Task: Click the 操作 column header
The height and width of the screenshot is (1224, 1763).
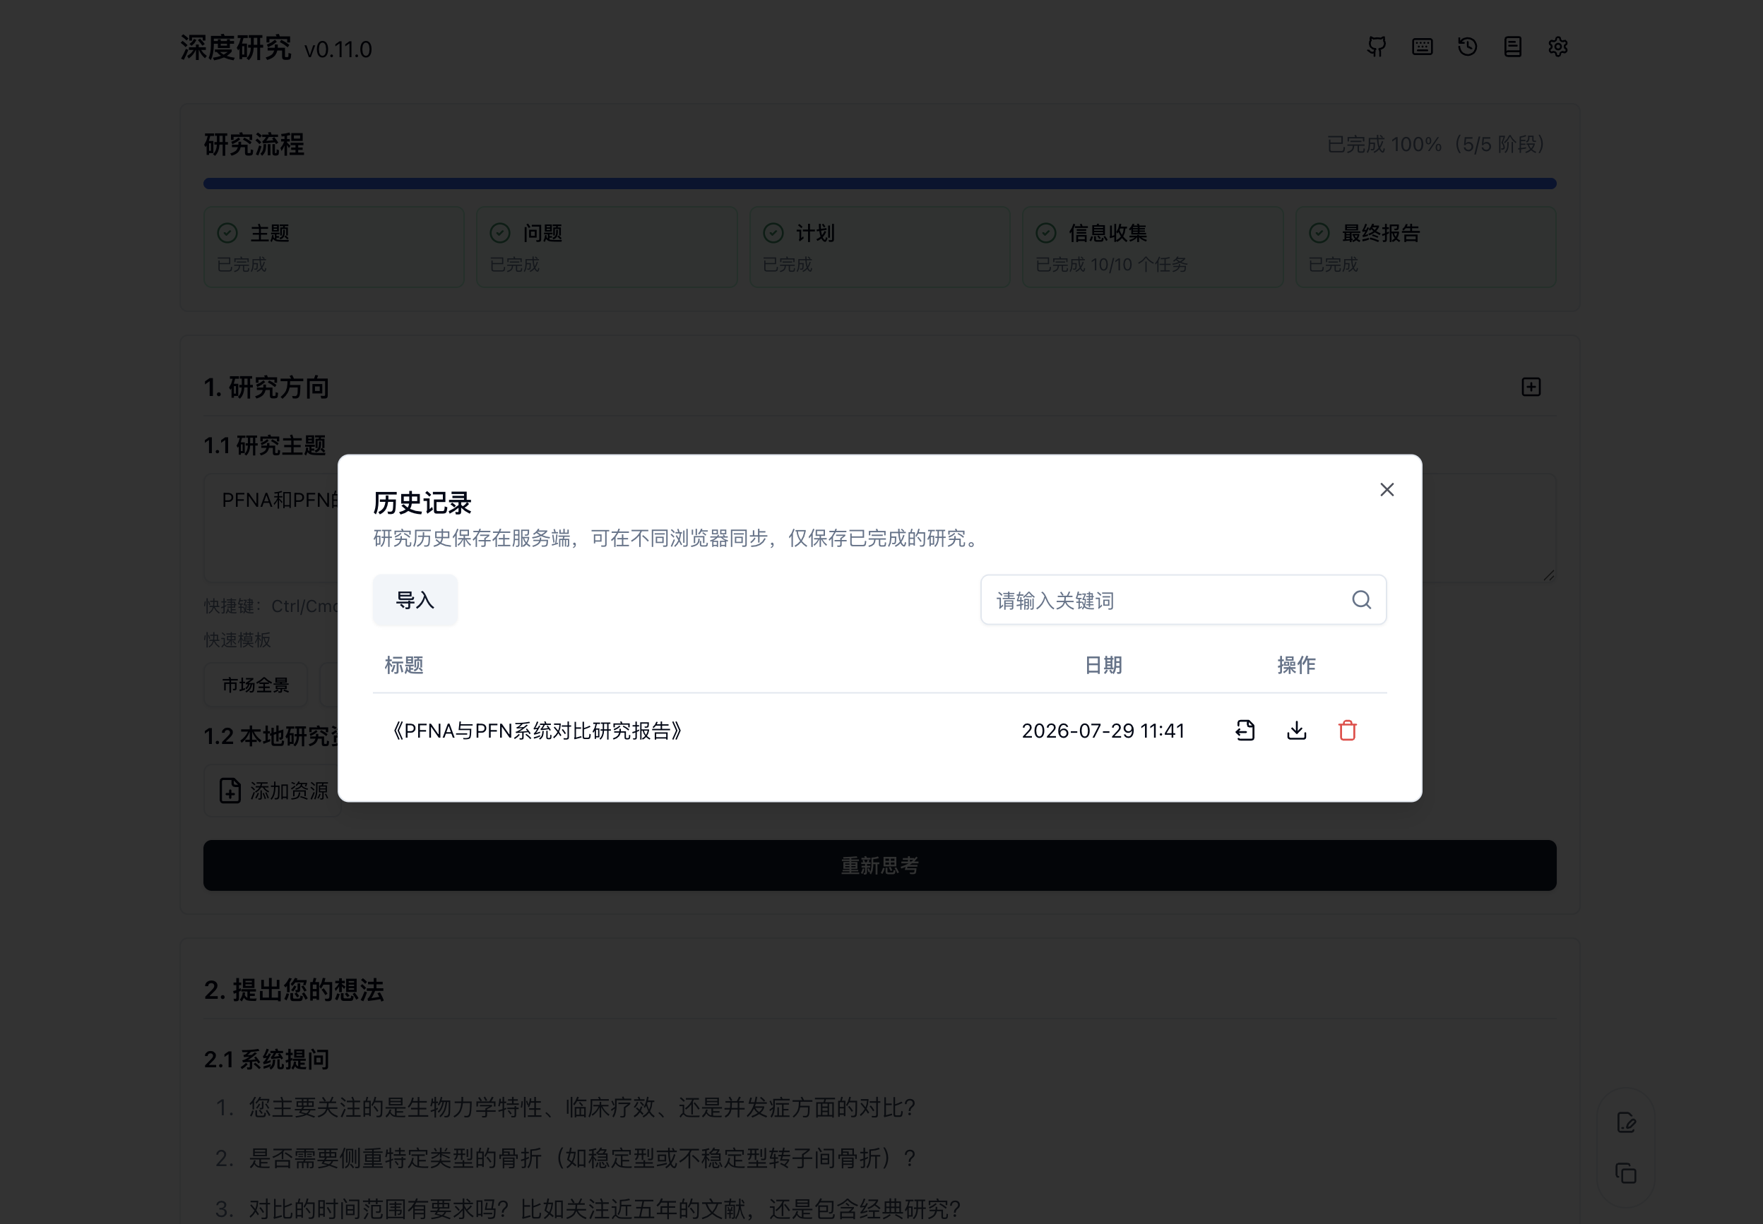Action: (1296, 665)
